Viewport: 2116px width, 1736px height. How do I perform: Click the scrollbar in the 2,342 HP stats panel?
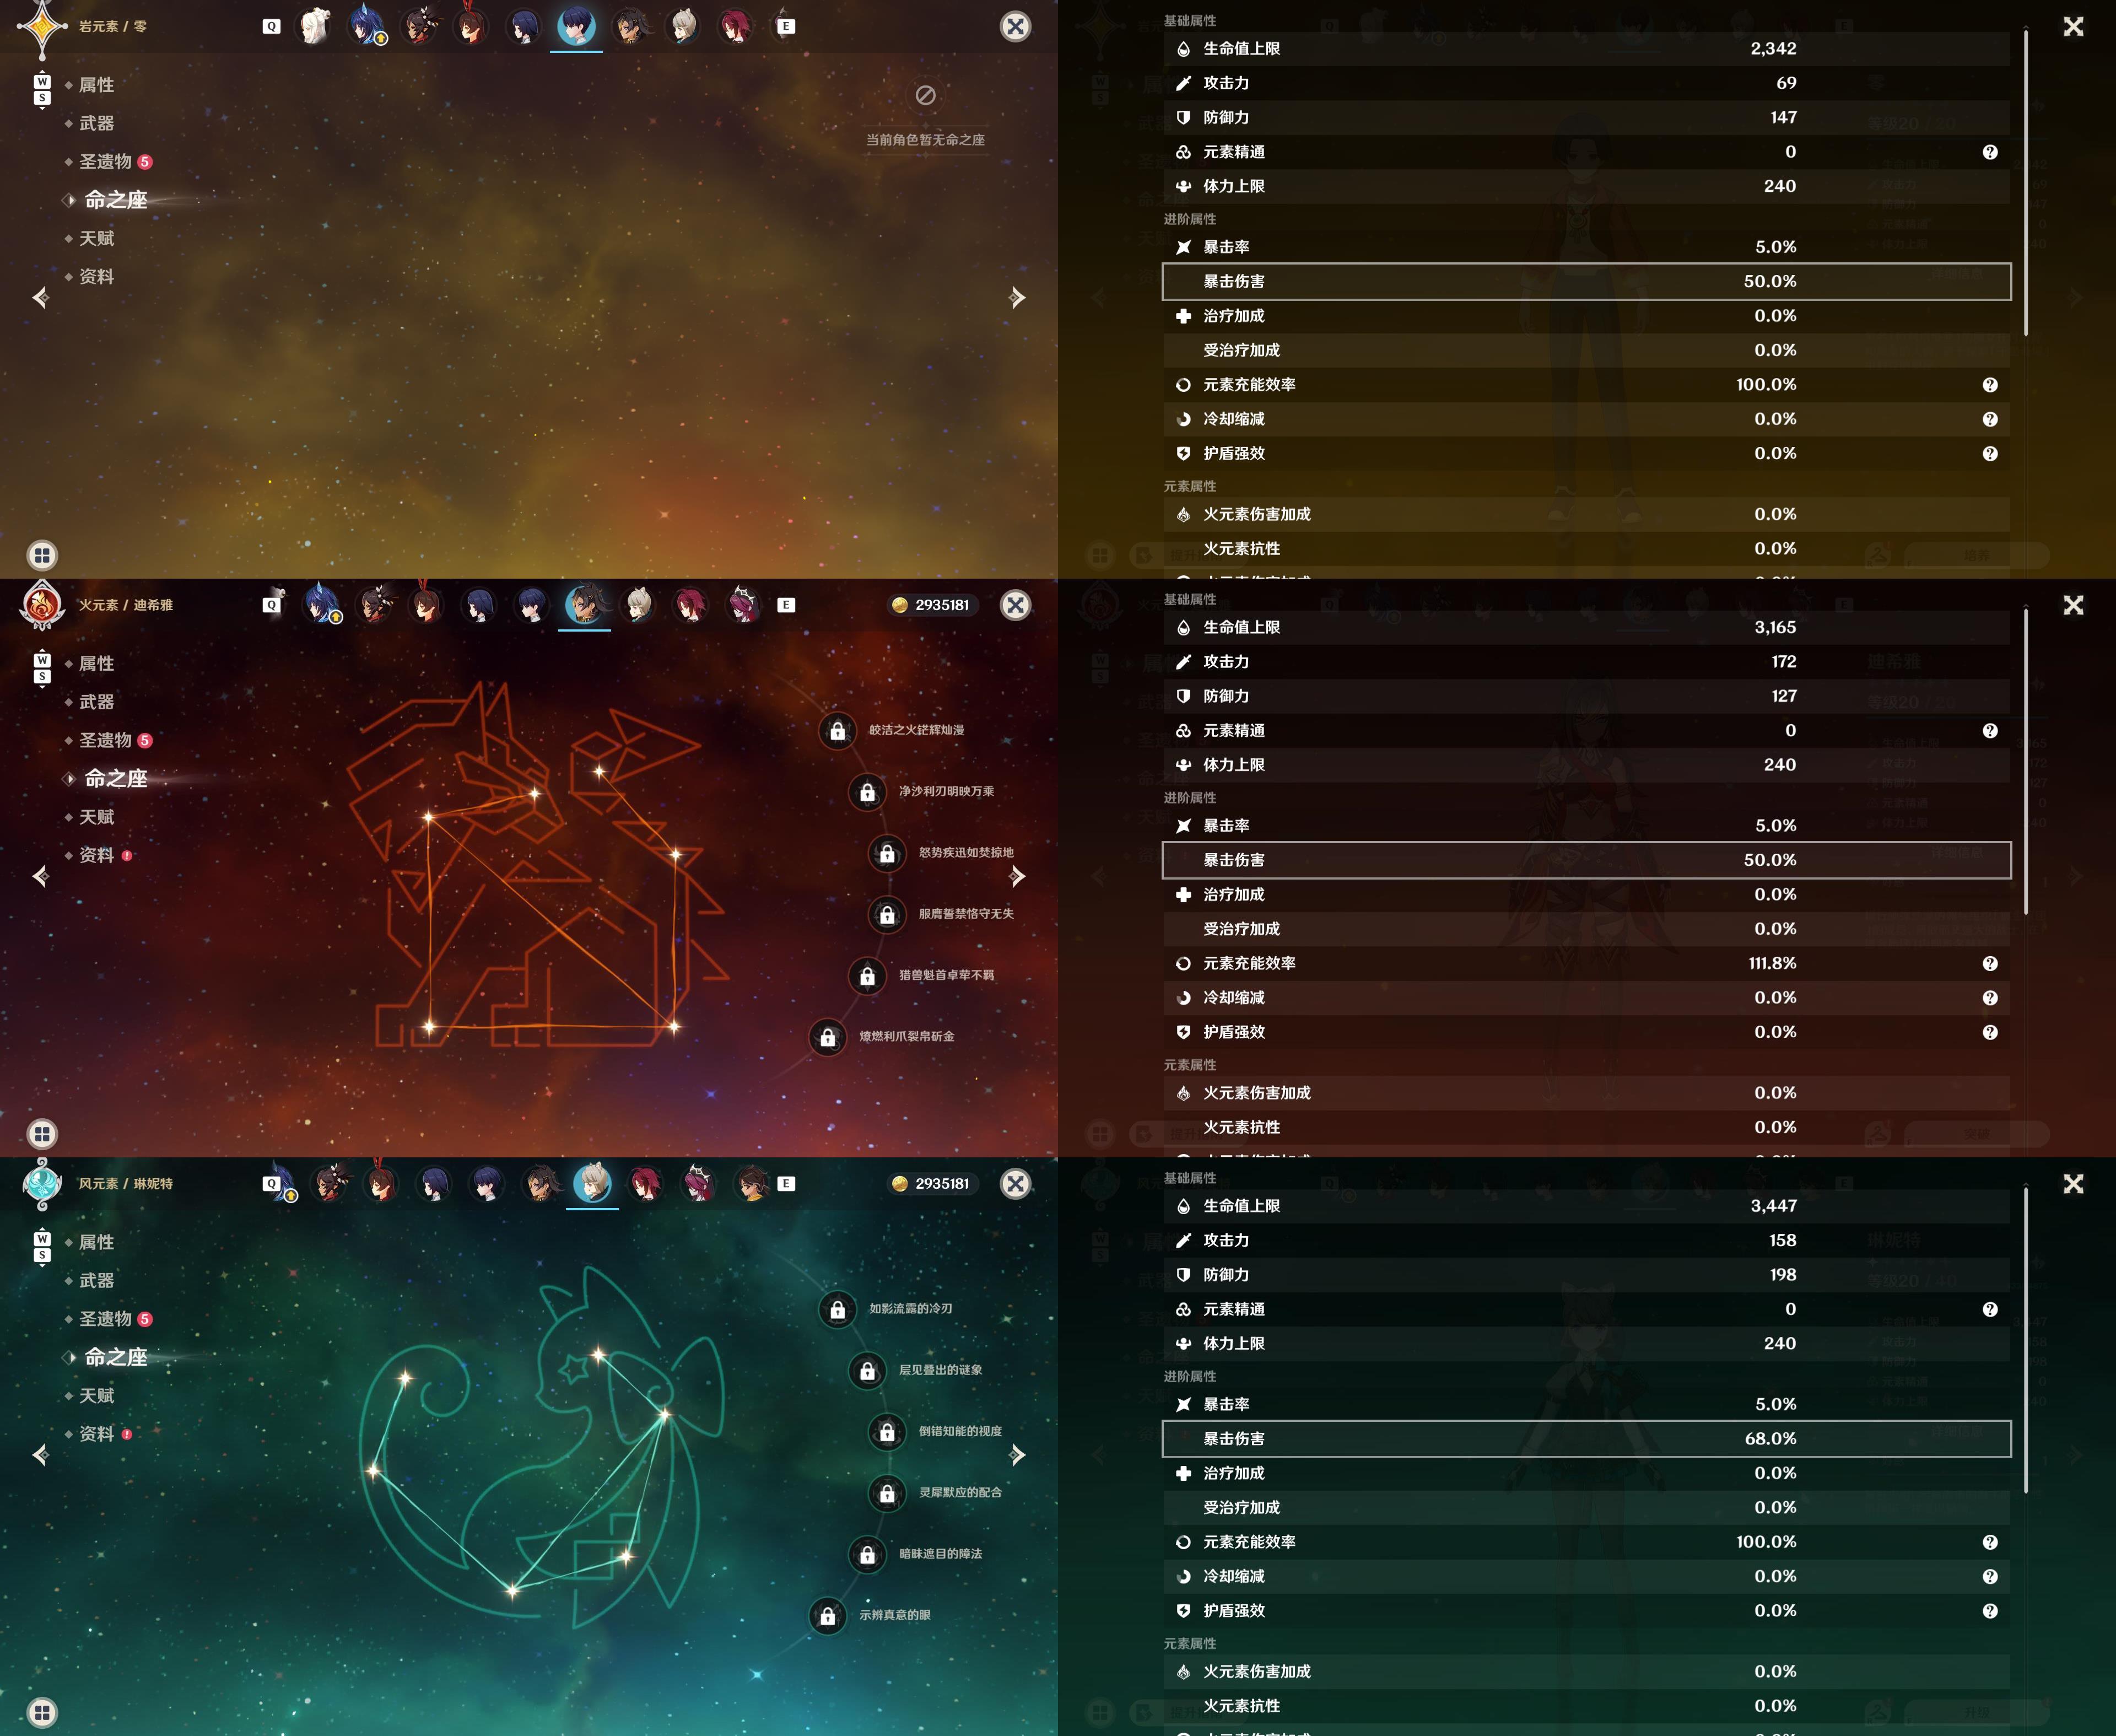(x=2026, y=182)
